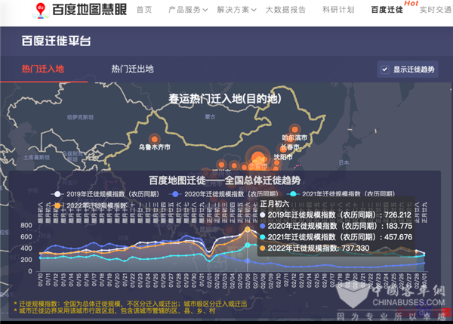Click the tooltip value 457.676 line
Image resolution: width=453 pixels, height=324 pixels.
click(336, 237)
